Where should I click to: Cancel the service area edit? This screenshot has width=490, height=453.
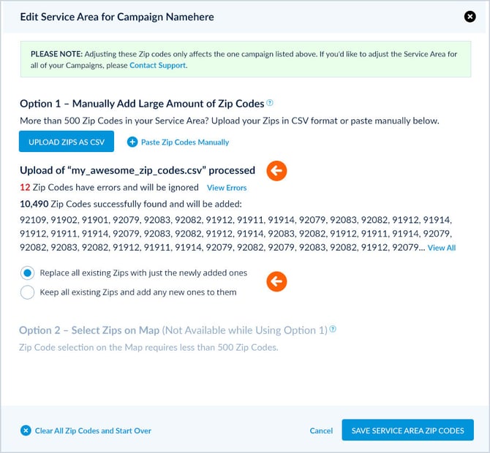(x=321, y=431)
